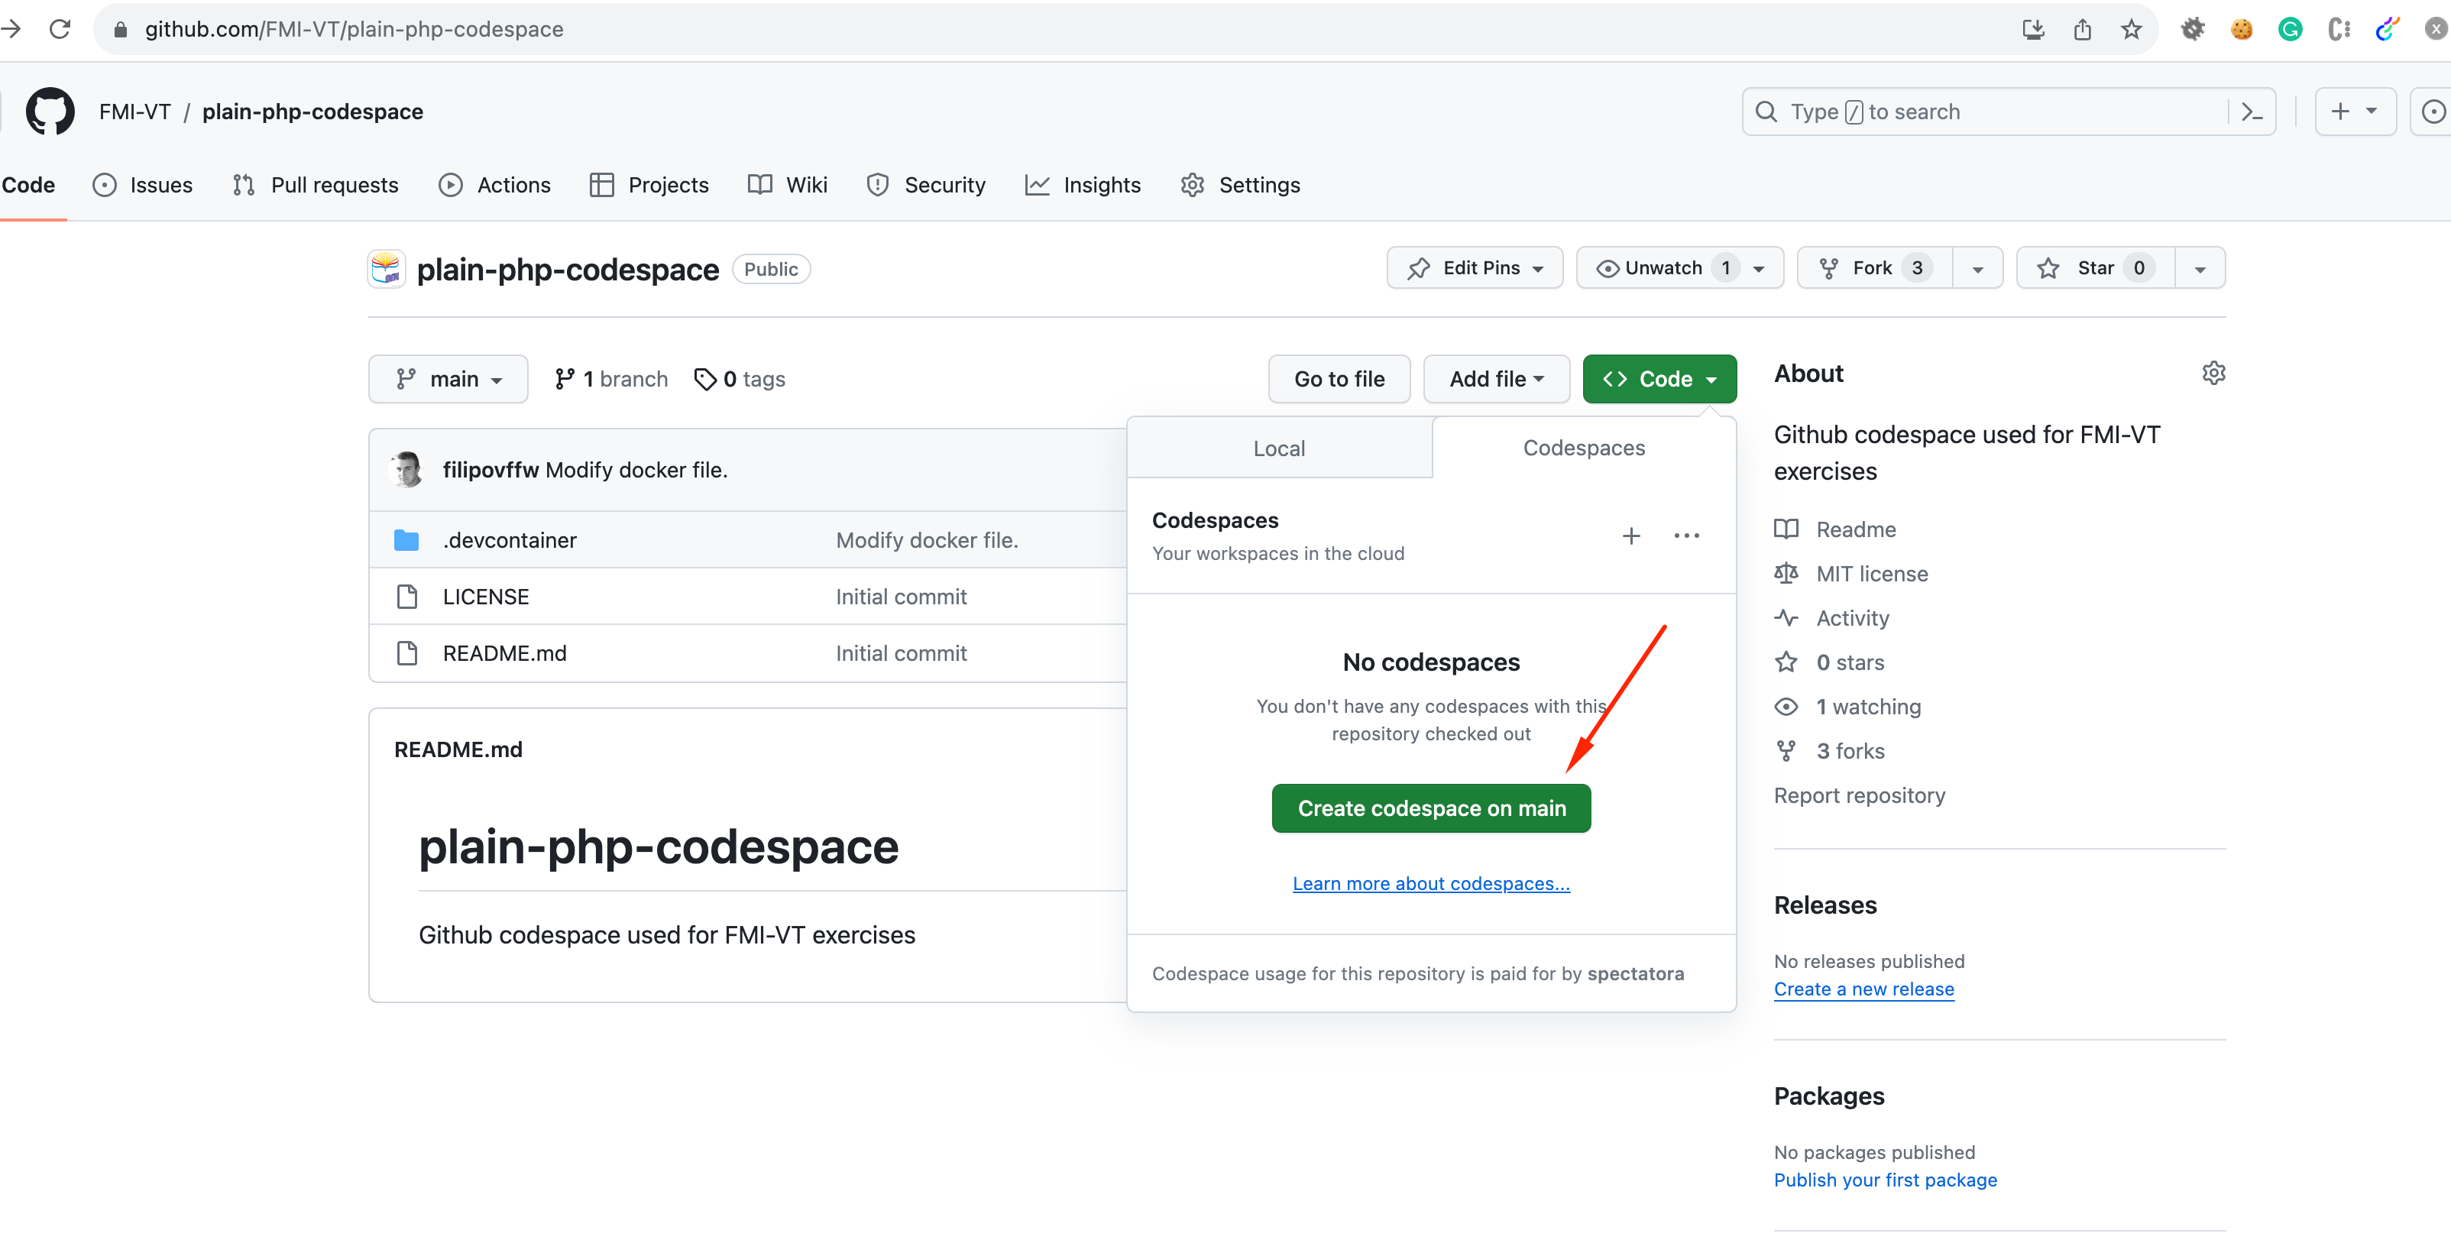Open the Grammarly extension icon
Image resolution: width=2451 pixels, height=1256 pixels.
pos(2291,30)
